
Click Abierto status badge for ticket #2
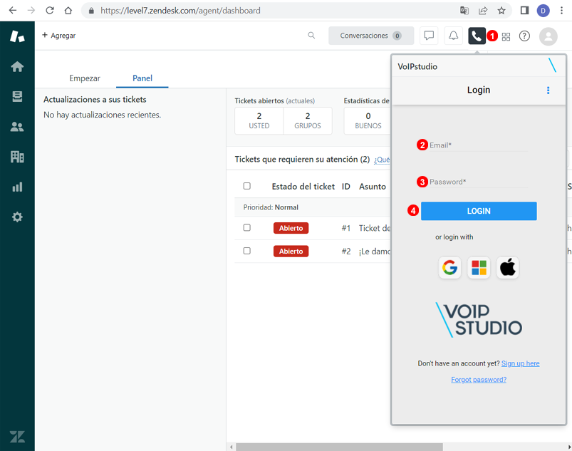click(291, 252)
